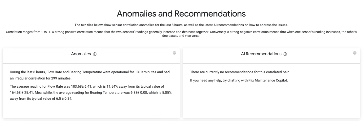Click the correlation ranges explanation paragraph
364x121 pixels.
181,34
